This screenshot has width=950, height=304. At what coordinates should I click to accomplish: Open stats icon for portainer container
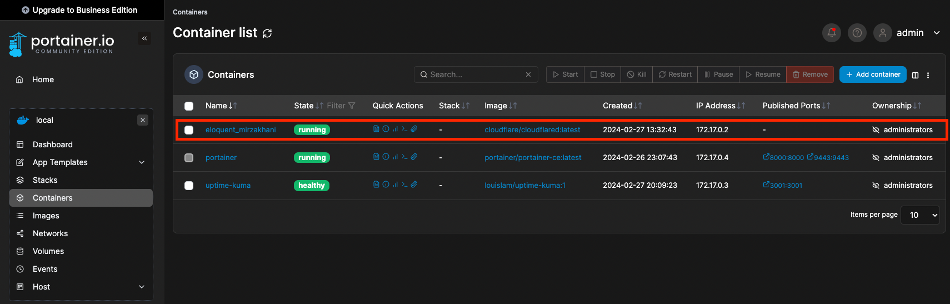point(395,157)
